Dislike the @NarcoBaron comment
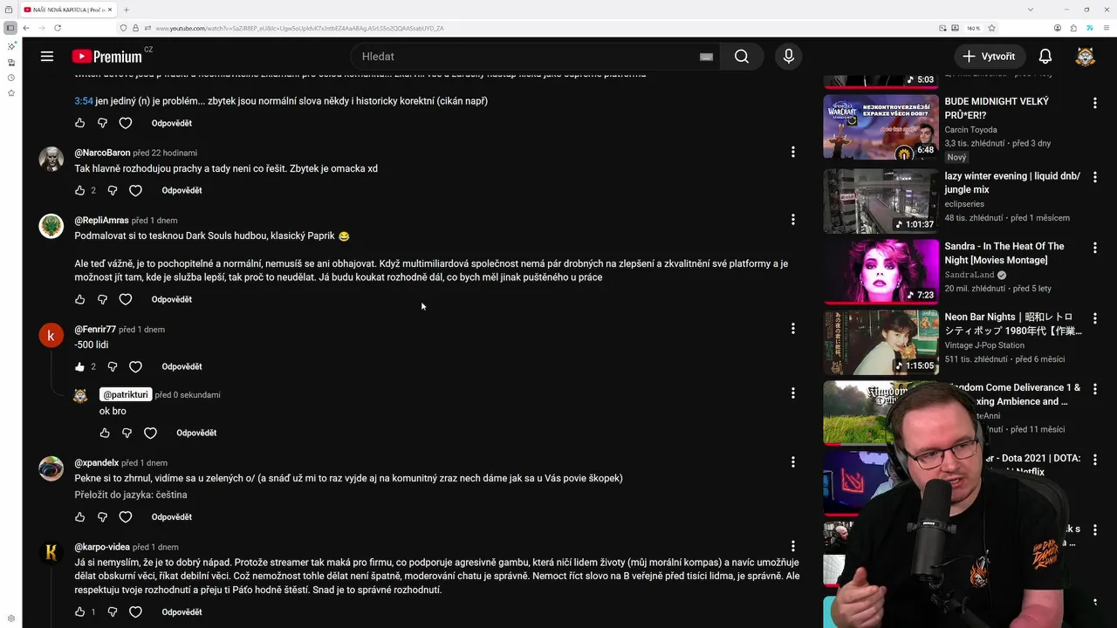The height and width of the screenshot is (628, 1117). pyautogui.click(x=113, y=190)
